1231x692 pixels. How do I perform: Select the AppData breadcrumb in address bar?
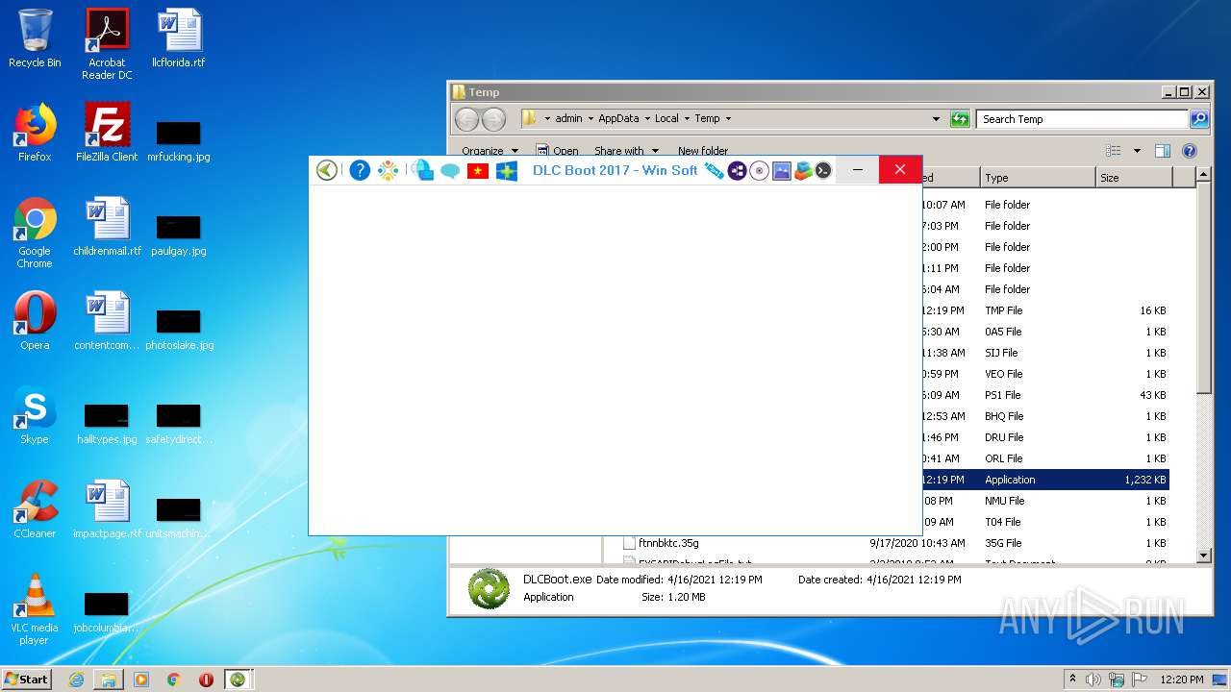click(x=618, y=118)
